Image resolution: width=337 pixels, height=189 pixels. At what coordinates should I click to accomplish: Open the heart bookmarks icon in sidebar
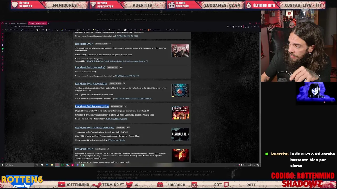(3, 60)
